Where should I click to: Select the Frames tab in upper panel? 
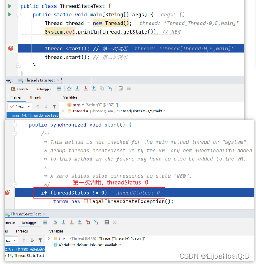click(x=16, y=97)
